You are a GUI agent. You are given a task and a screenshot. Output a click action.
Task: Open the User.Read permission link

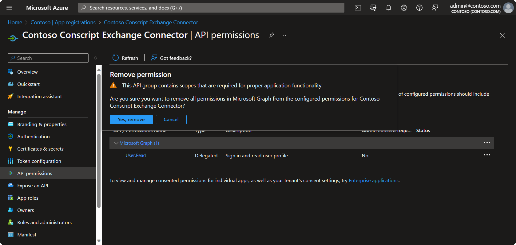pyautogui.click(x=136, y=155)
